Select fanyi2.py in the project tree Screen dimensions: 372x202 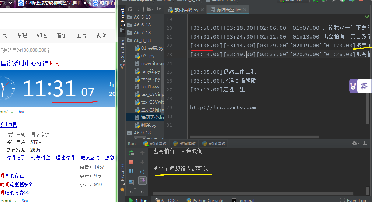pos(147,71)
